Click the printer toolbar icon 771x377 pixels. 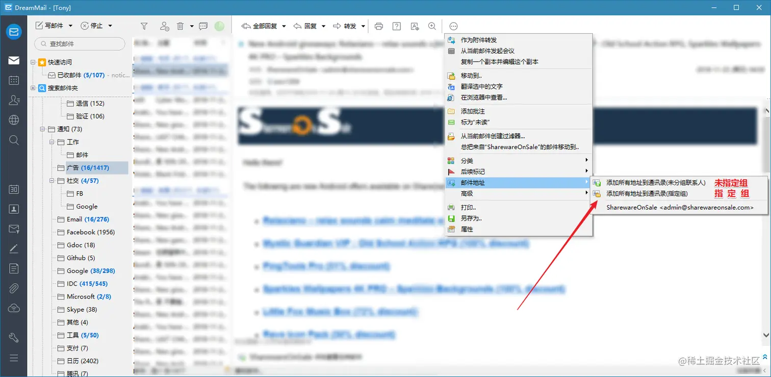[378, 26]
